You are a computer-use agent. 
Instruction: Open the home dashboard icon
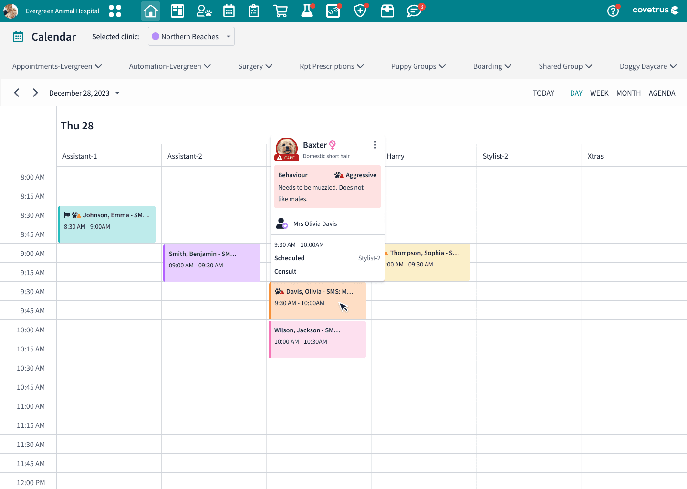coord(151,11)
